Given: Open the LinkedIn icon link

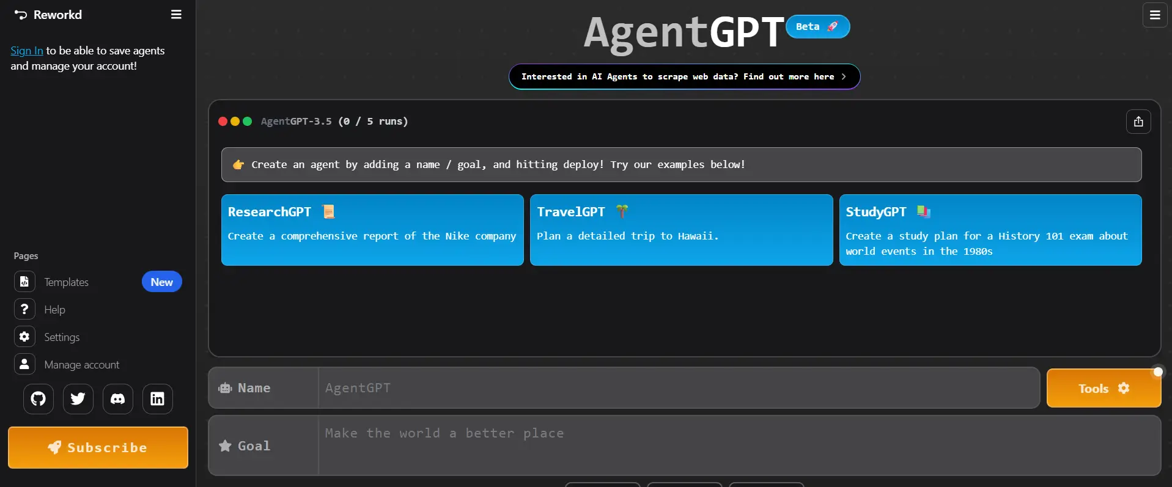Looking at the screenshot, I should point(158,399).
